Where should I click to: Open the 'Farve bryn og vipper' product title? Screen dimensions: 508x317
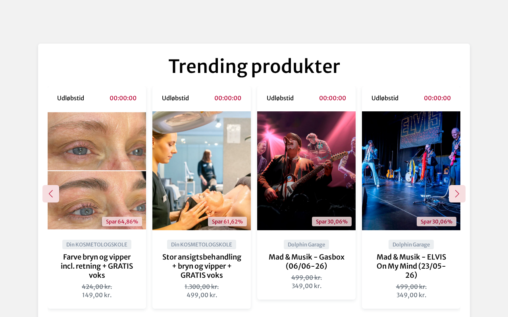(97, 266)
